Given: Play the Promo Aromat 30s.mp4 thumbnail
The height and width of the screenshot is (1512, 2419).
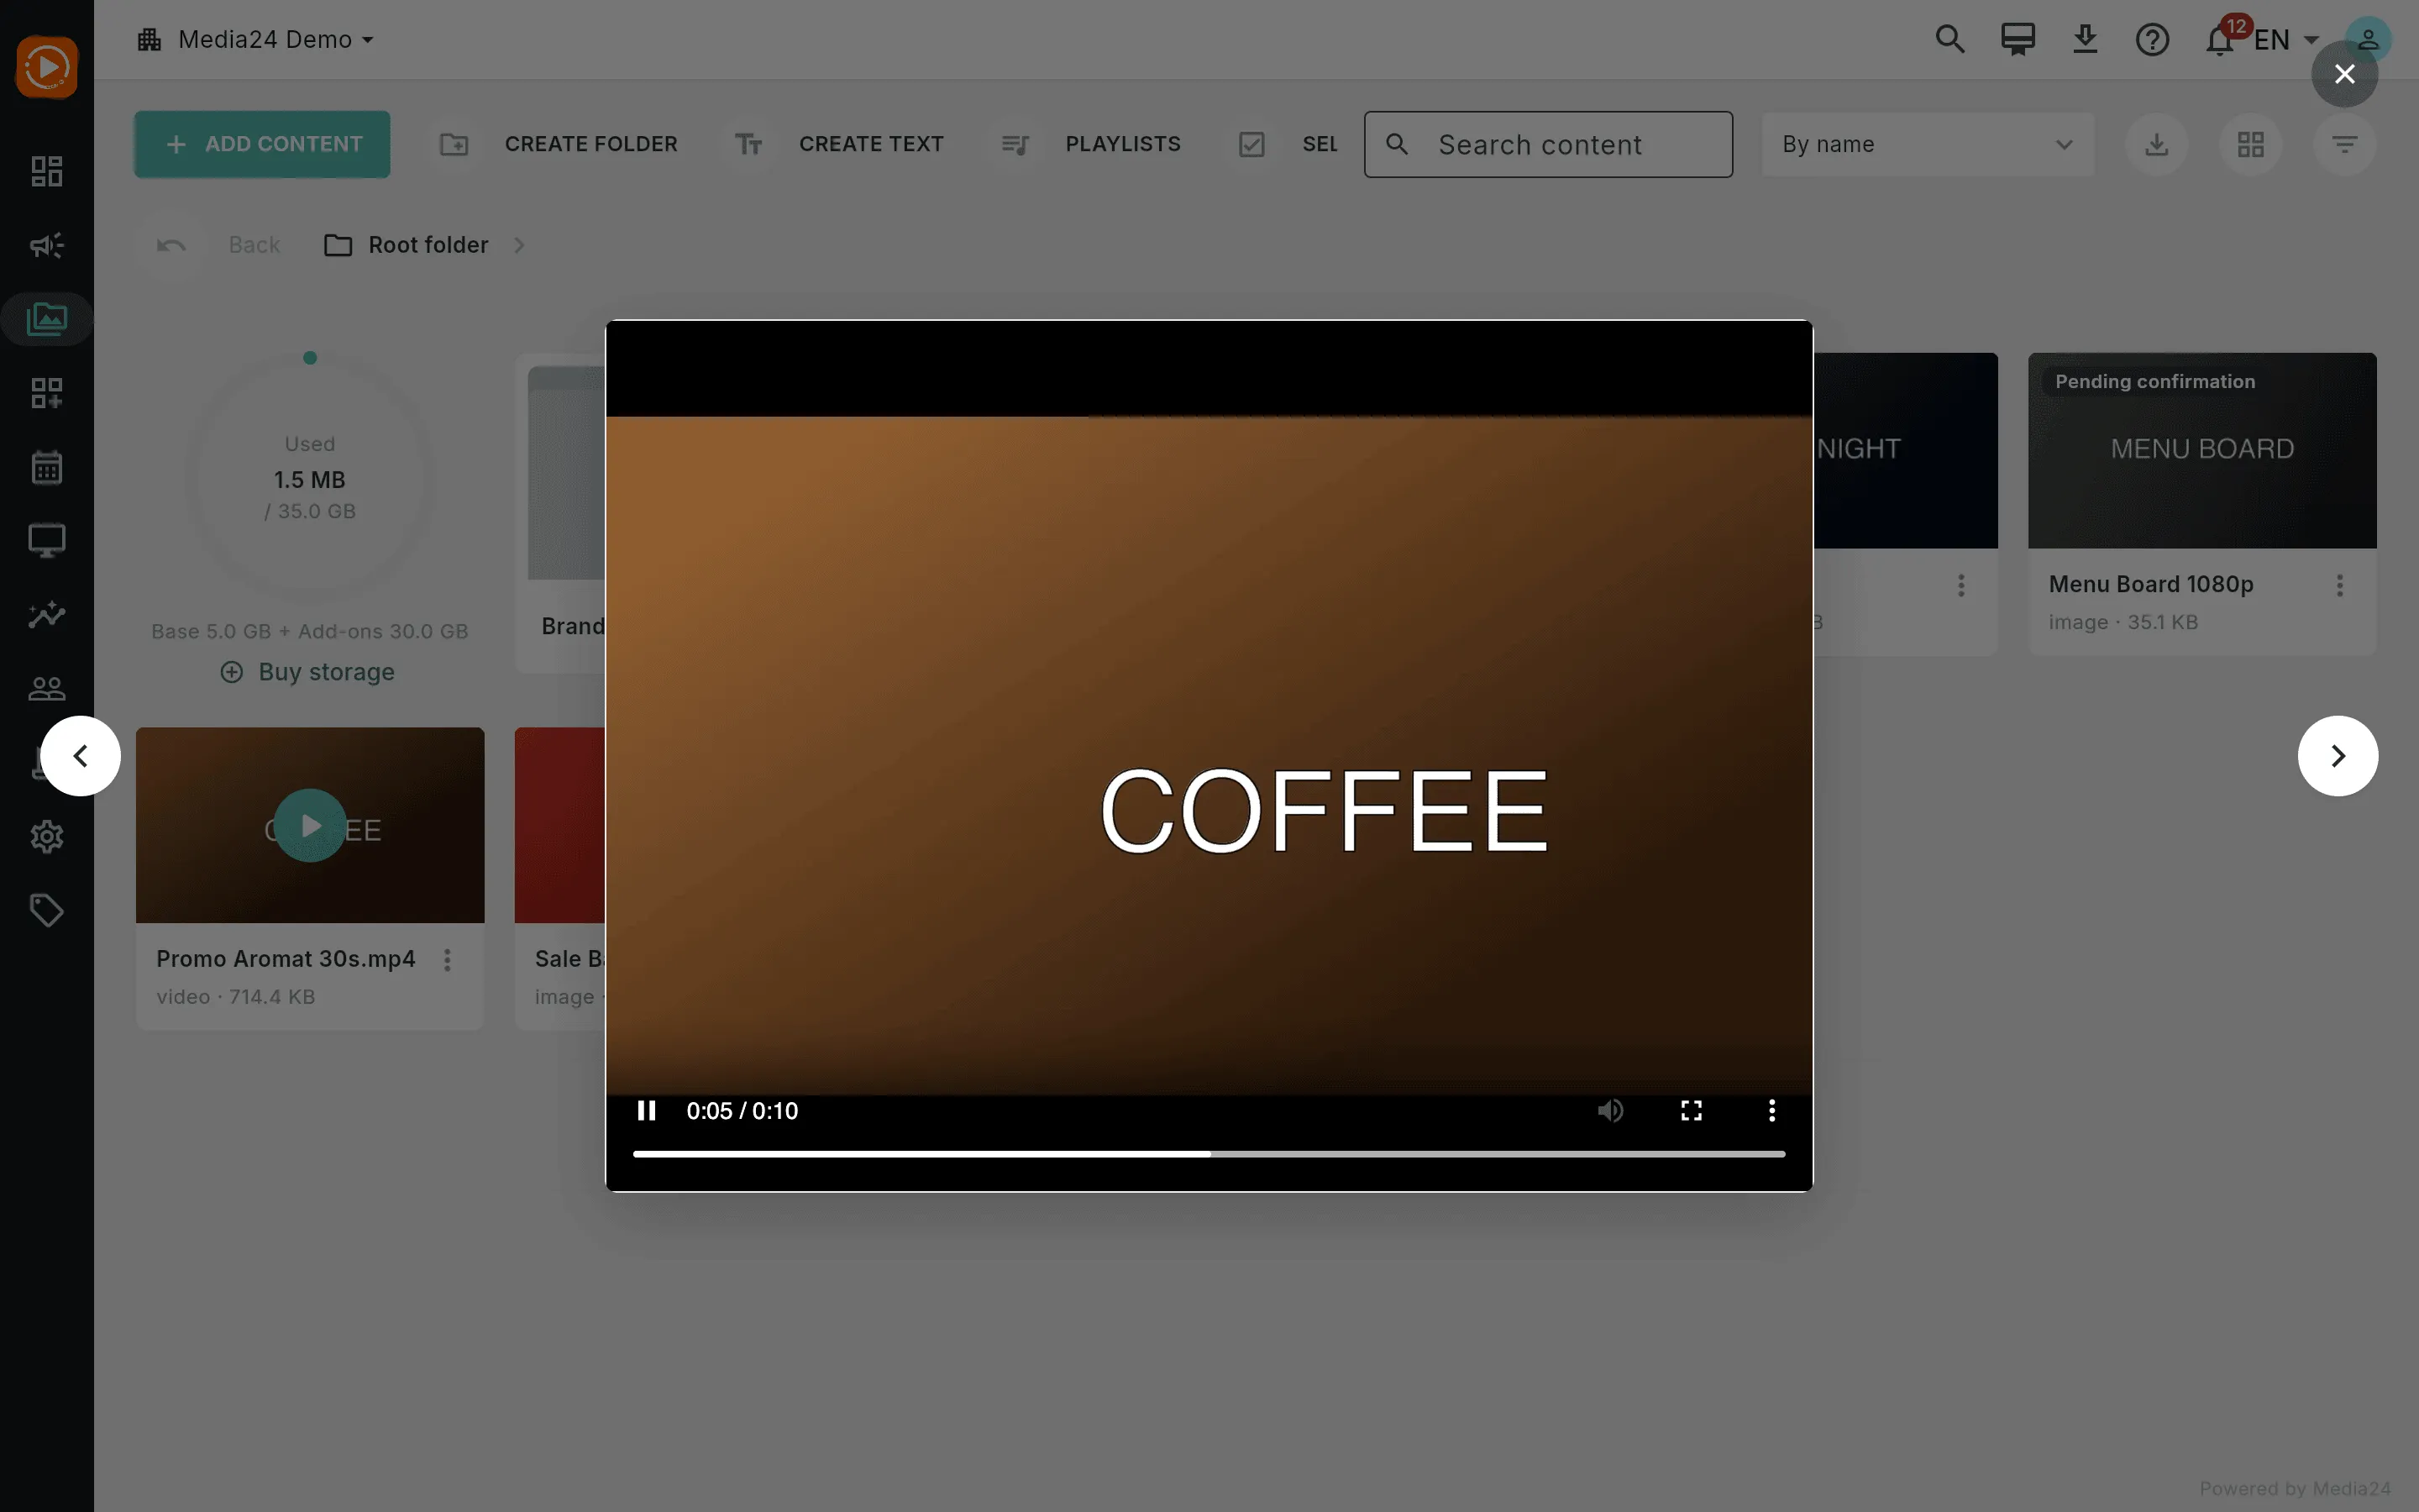Looking at the screenshot, I should (310, 825).
